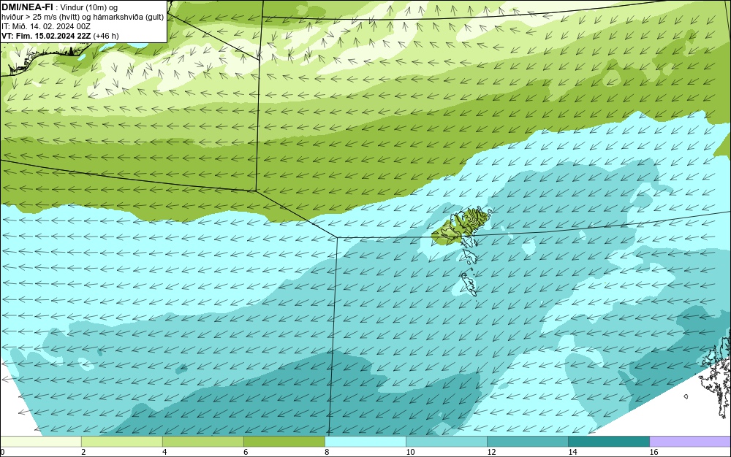The image size is (731, 457).
Task: Click the 14–16 m/s dark teal legend swatch
Action: point(609,441)
